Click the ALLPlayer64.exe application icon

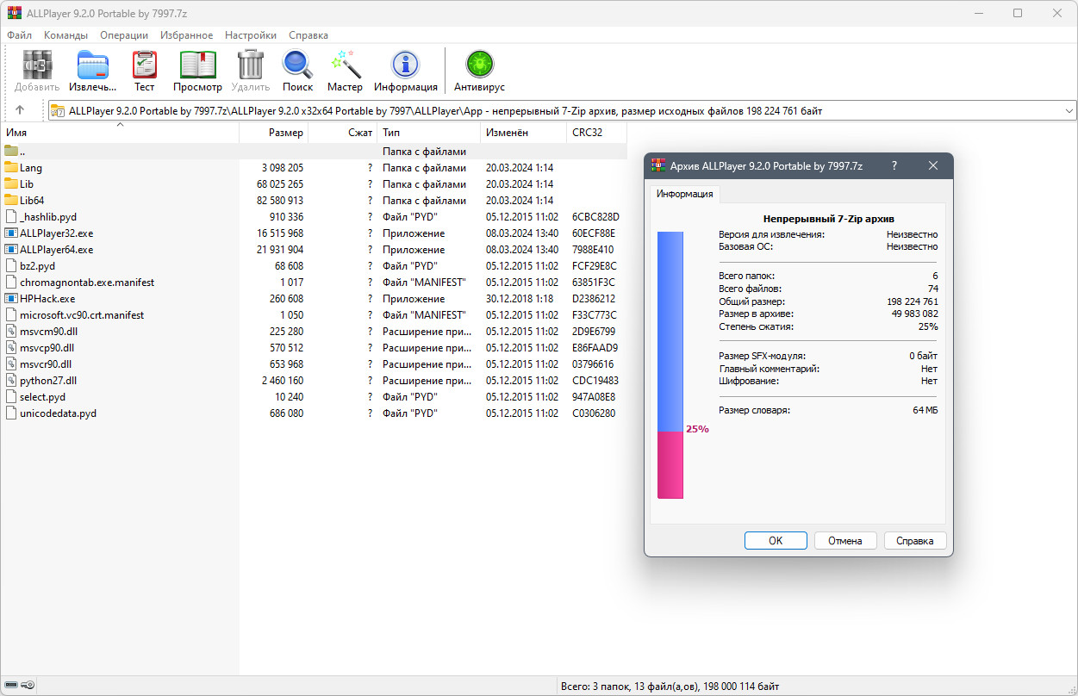click(11, 250)
